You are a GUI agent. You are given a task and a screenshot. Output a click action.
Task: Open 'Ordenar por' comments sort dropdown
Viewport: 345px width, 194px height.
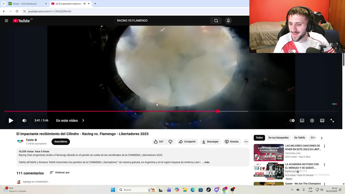tap(60, 173)
